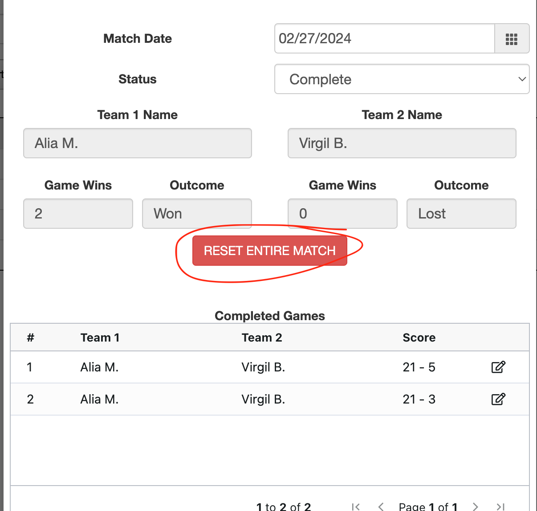
Task: Expand the Status dropdown showing Complete
Action: (402, 79)
